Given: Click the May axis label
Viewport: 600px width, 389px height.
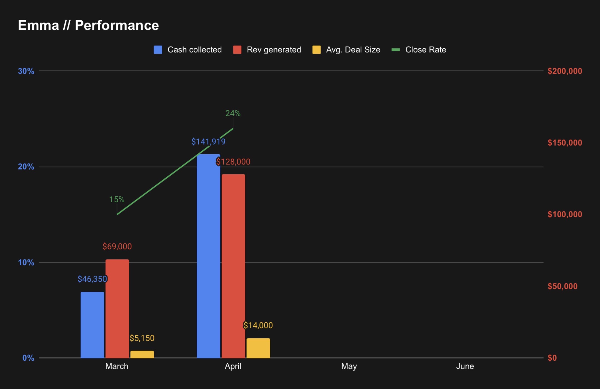Looking at the screenshot, I should pos(349,366).
